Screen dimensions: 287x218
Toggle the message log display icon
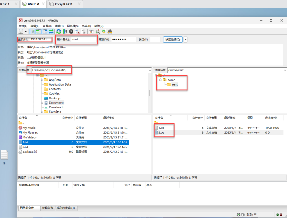point(33,32)
